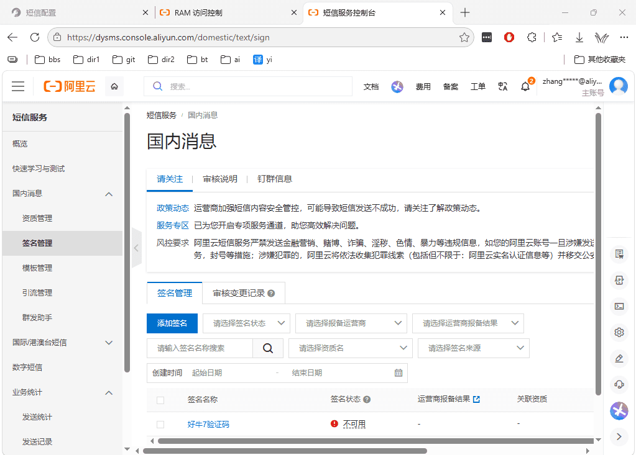The image size is (636, 455).
Task: Open the Cloud Shell terminal icon
Action: point(619,306)
